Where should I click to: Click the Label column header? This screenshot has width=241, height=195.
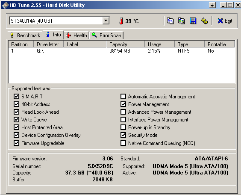(x=85, y=44)
